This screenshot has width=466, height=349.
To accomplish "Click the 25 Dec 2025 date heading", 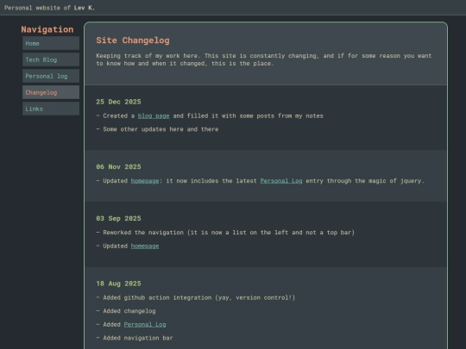I will click(x=118, y=102).
